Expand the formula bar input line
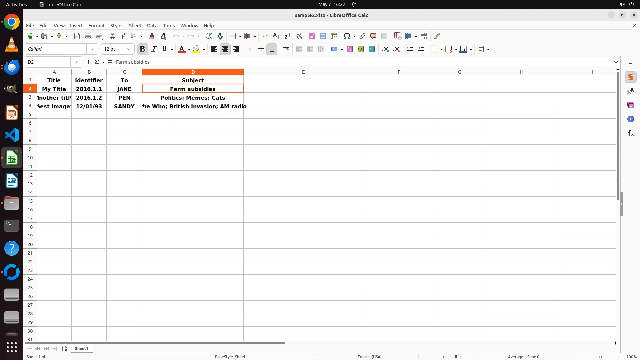Viewport: 640px width, 360px height. click(616, 62)
